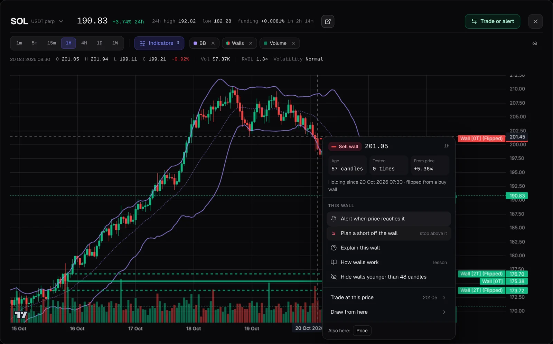Remove the Walls indicator chip

(251, 43)
